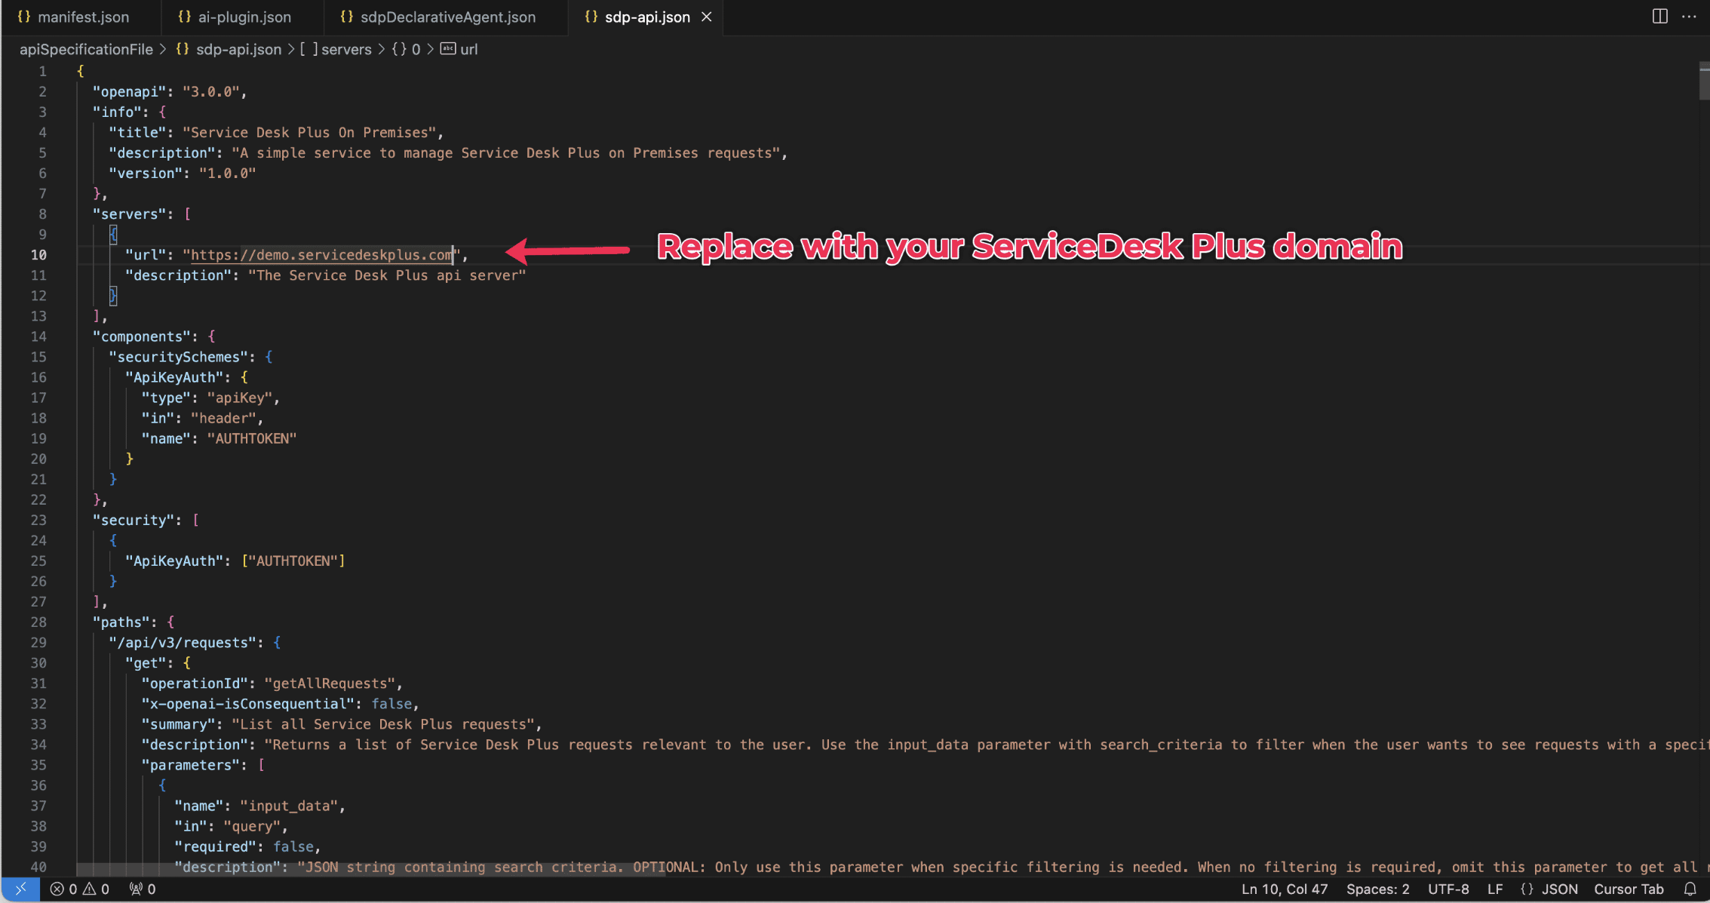The width and height of the screenshot is (1710, 903).
Task: Open Go to Line via Ln 10, Col 47
Action: (x=1285, y=889)
